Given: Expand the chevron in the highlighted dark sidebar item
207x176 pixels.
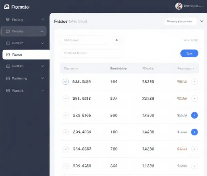Looking at the screenshot, I should click(42, 31).
